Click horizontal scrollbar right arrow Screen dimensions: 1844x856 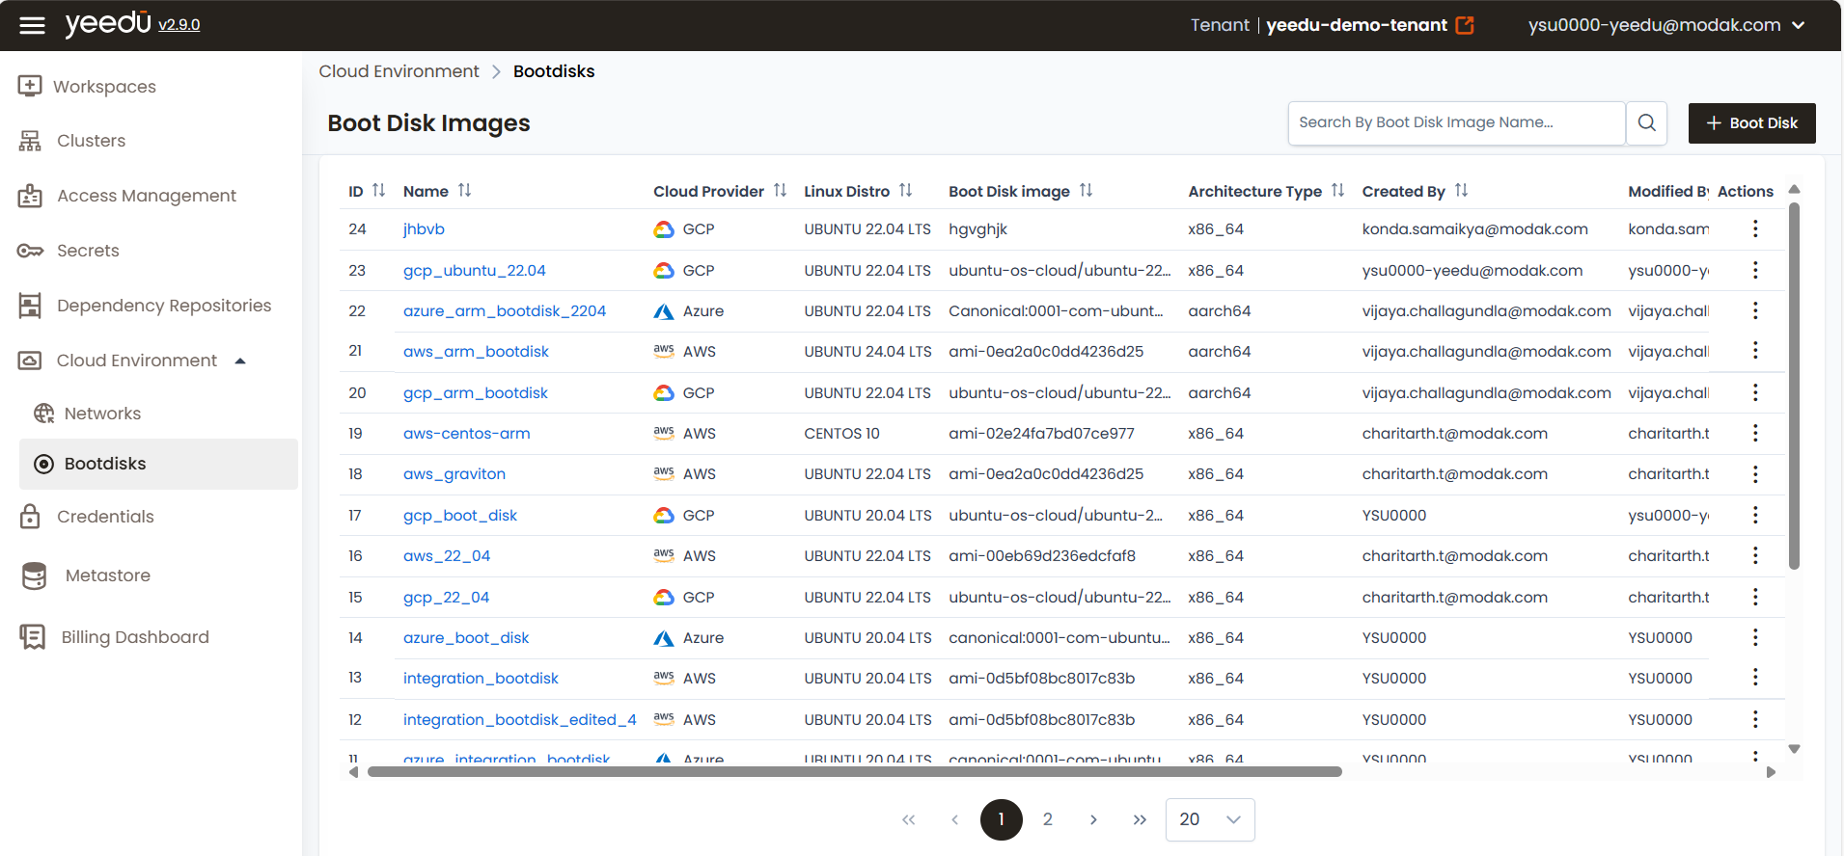pos(1771,771)
